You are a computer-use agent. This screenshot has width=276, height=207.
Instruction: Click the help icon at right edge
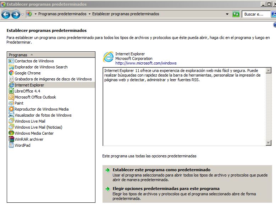(275, 25)
